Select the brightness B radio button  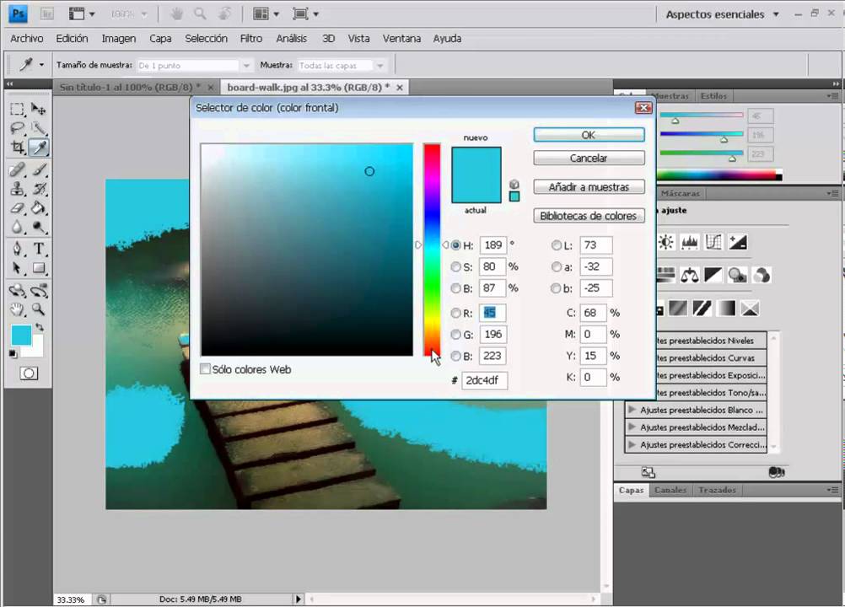click(456, 288)
